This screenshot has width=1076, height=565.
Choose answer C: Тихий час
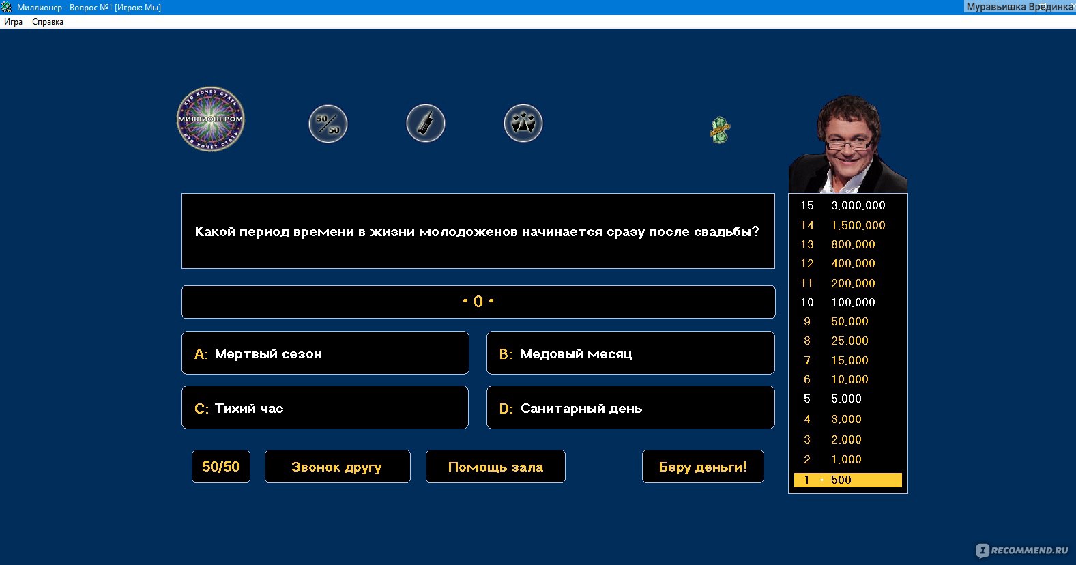(325, 407)
